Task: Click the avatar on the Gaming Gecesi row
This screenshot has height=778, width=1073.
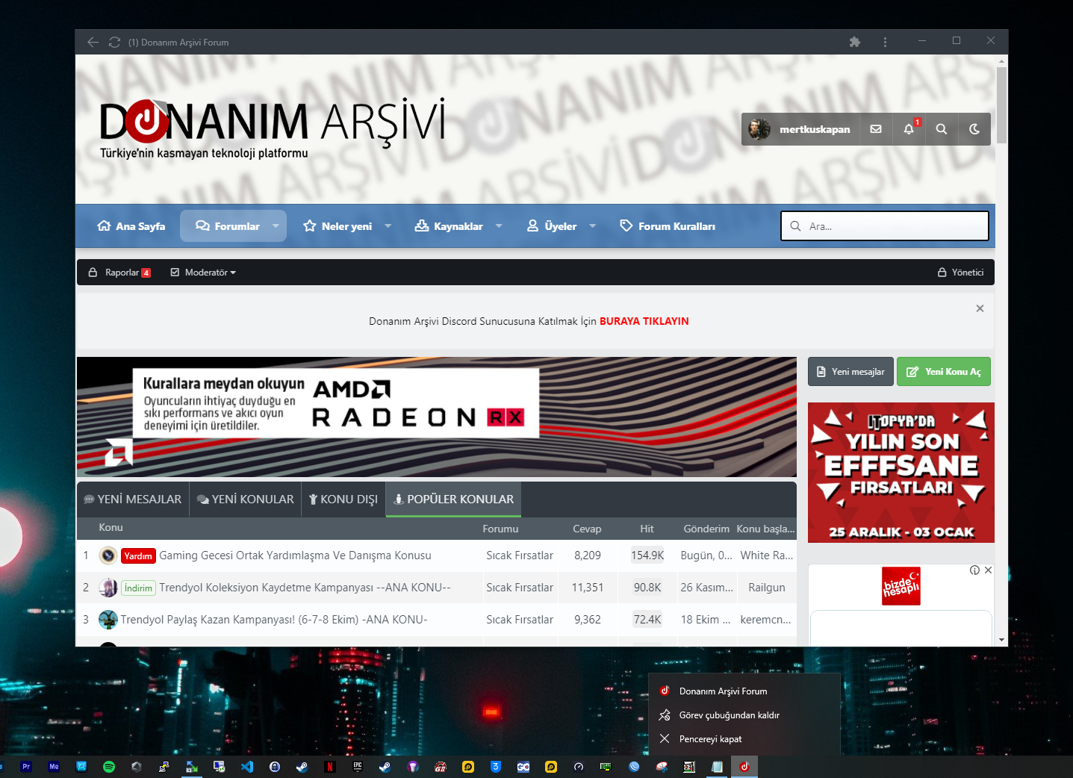Action: tap(108, 556)
